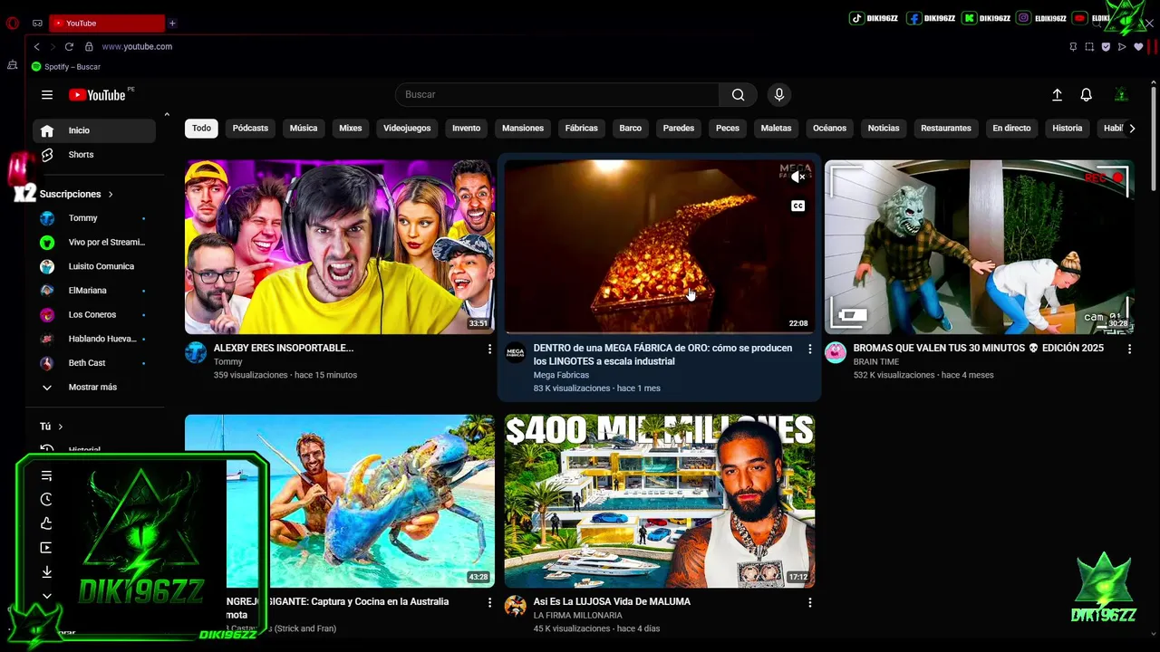Open the YouTube hamburger guide menu
1160x652 pixels.
[x=47, y=94]
